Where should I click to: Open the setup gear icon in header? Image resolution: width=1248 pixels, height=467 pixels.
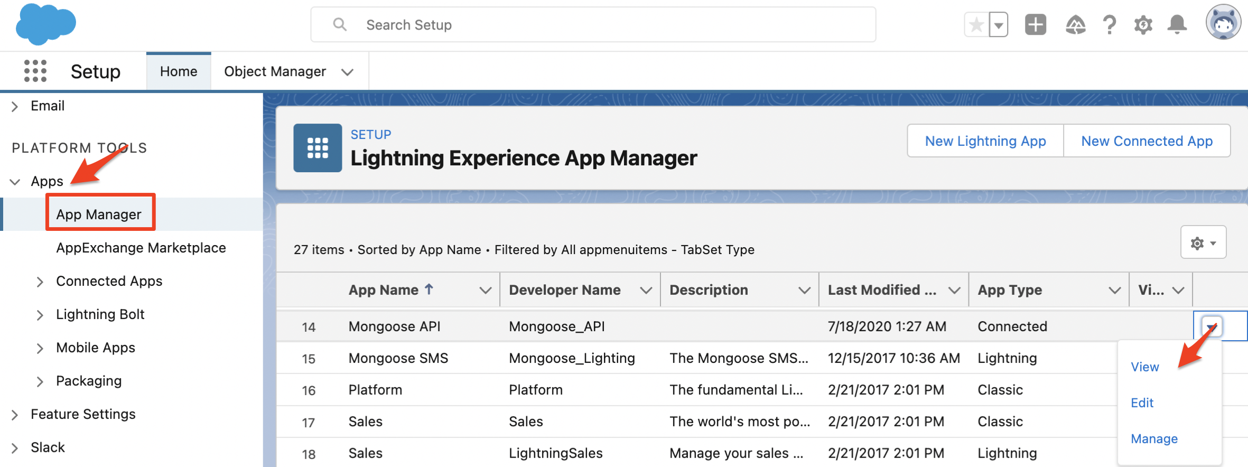click(x=1143, y=25)
